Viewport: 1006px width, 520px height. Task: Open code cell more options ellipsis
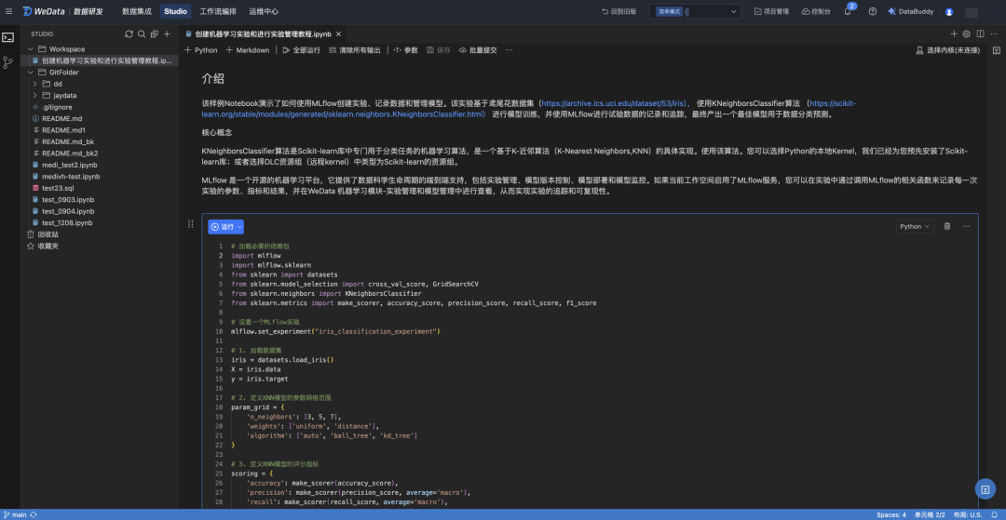click(x=966, y=226)
